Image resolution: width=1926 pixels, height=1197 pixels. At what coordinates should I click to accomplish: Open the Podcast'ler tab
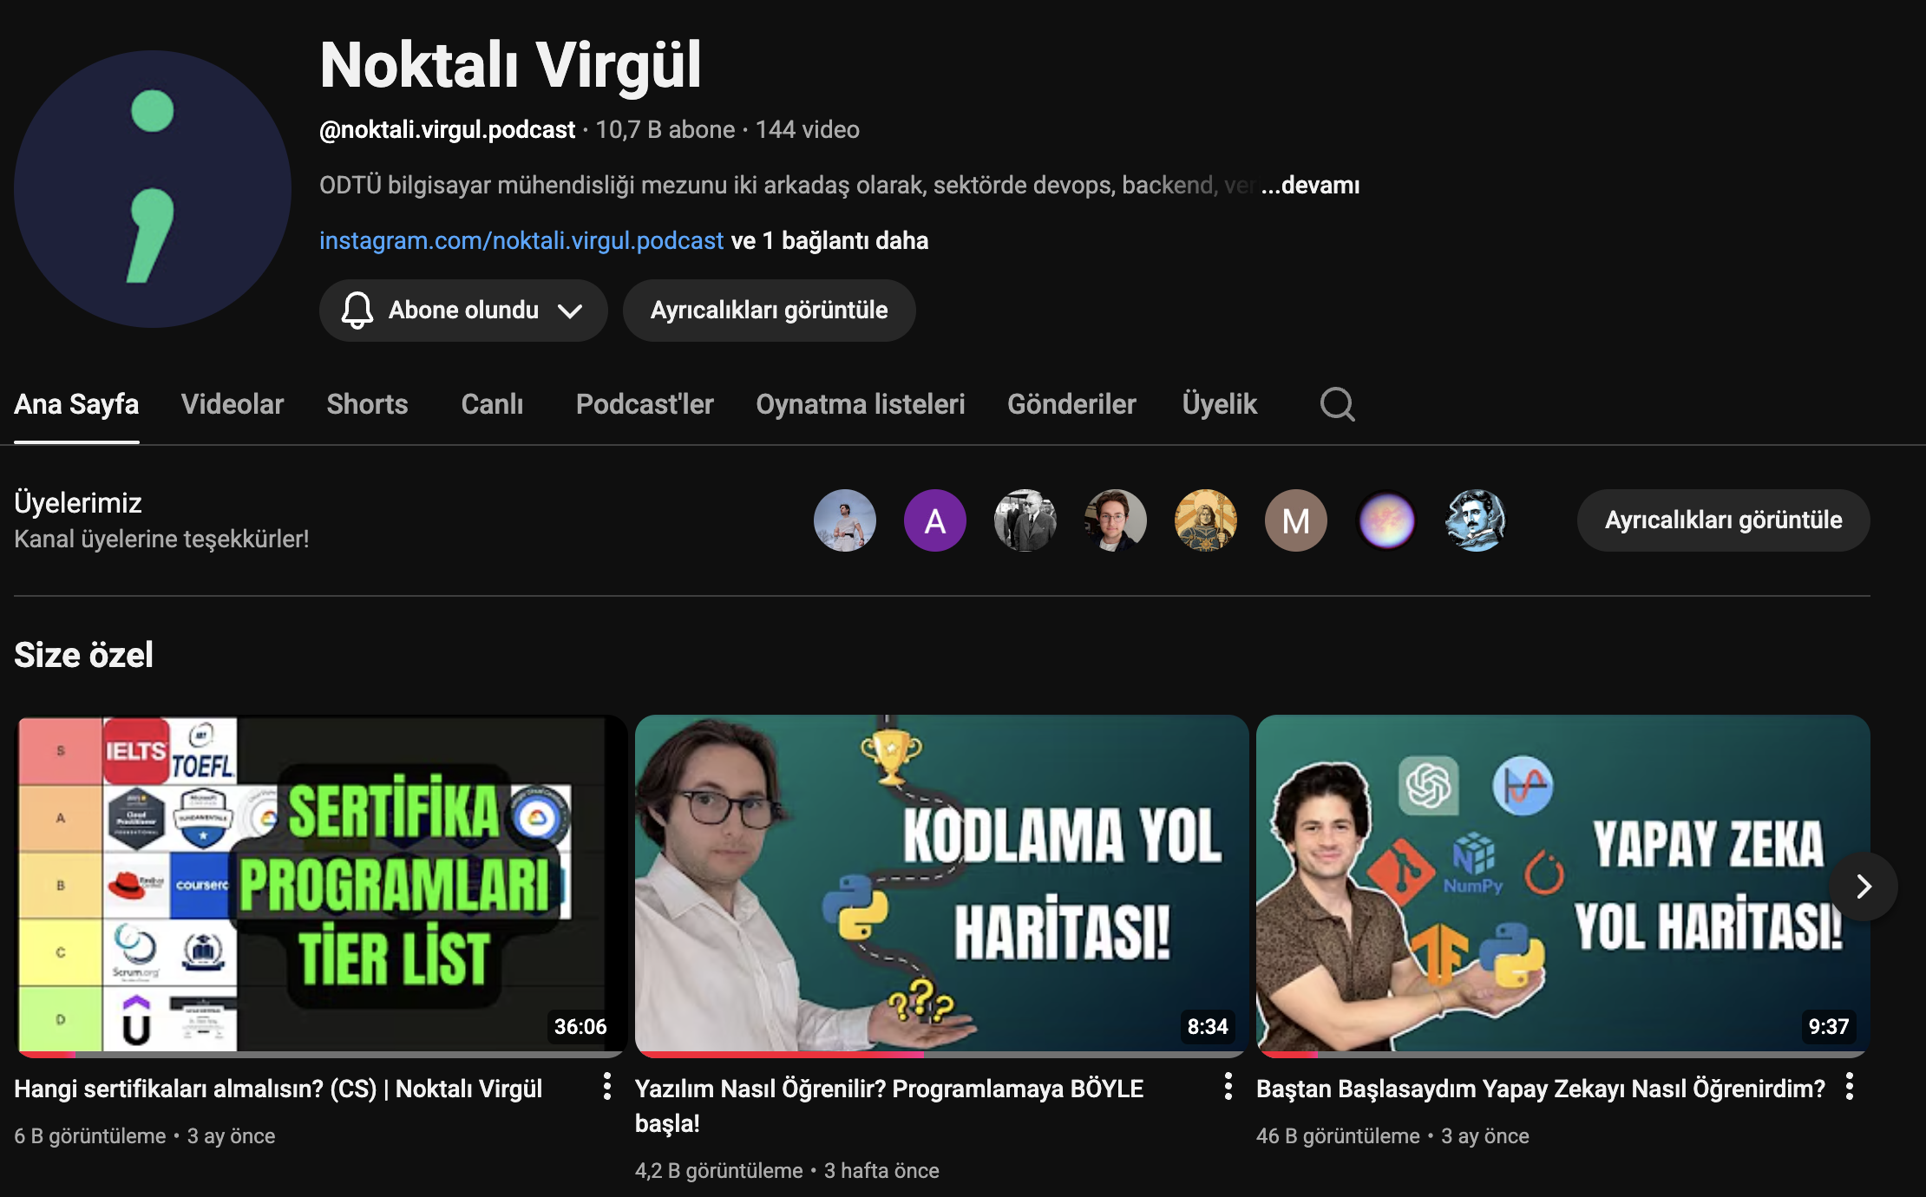point(645,404)
